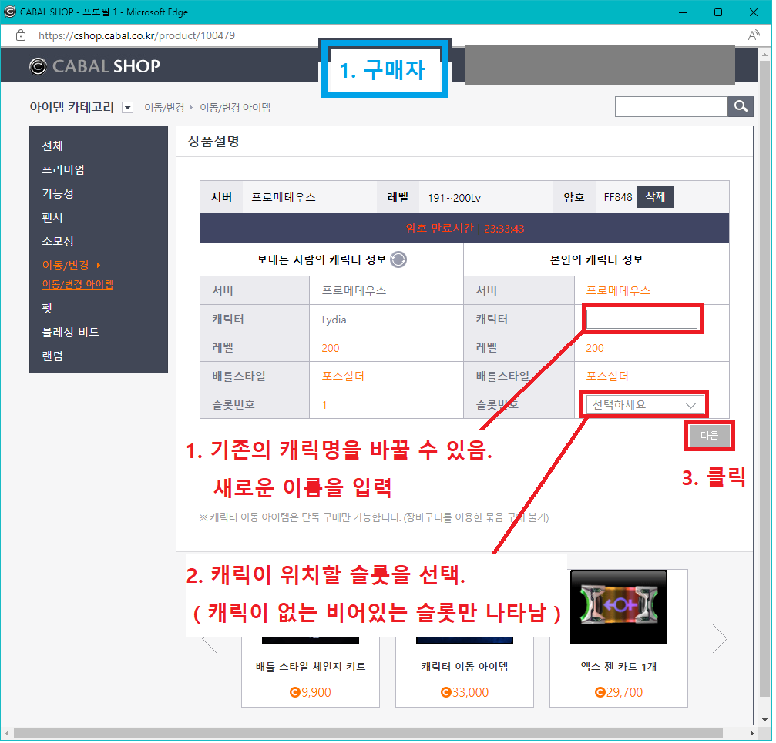
Task: Select 소모성 category
Action: pos(58,243)
